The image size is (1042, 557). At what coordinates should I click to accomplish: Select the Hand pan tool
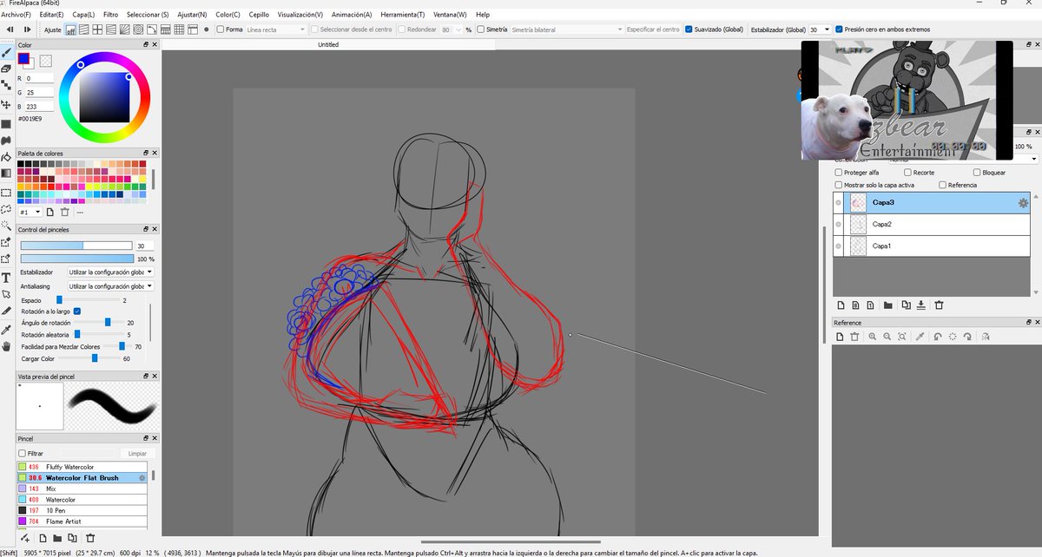click(x=6, y=346)
